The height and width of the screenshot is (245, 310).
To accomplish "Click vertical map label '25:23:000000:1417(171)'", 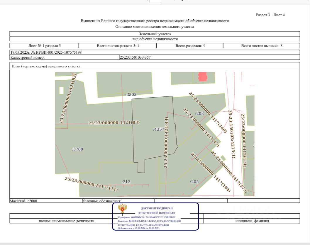I will 244,140.
